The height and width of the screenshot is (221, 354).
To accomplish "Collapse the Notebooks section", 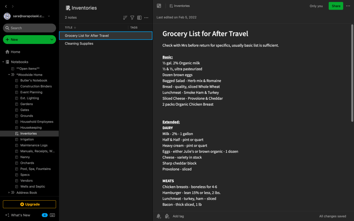I will point(3,62).
